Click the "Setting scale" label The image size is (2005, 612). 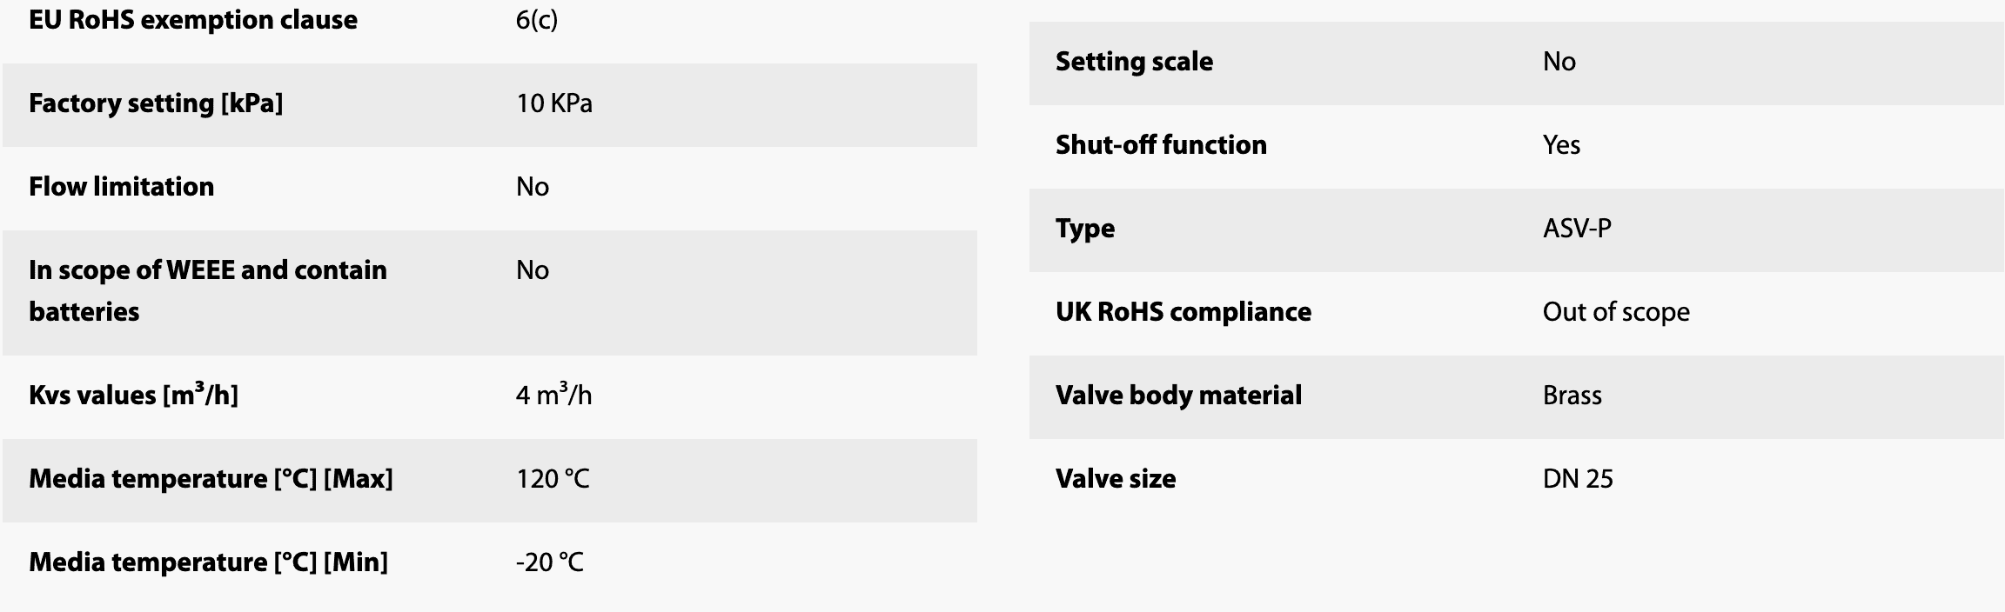tap(1134, 62)
